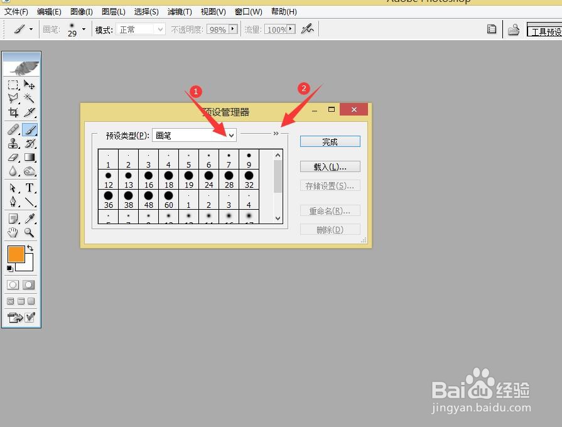This screenshot has width=562, height=427.
Task: Select the Blur tool
Action: pyautogui.click(x=13, y=171)
